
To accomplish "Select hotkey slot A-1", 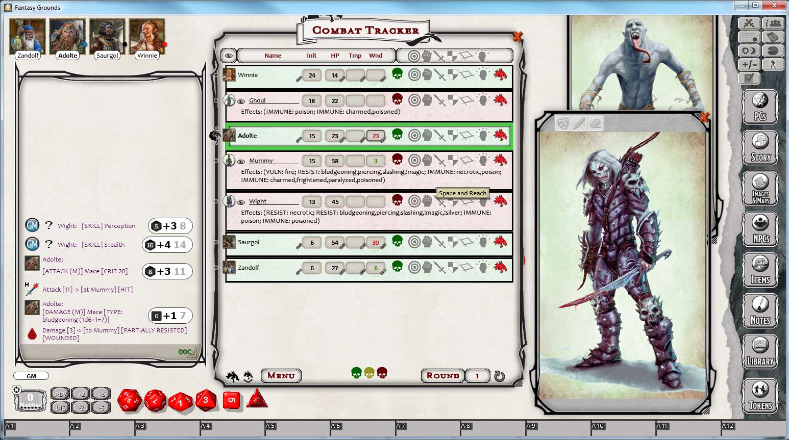I will click(37, 428).
